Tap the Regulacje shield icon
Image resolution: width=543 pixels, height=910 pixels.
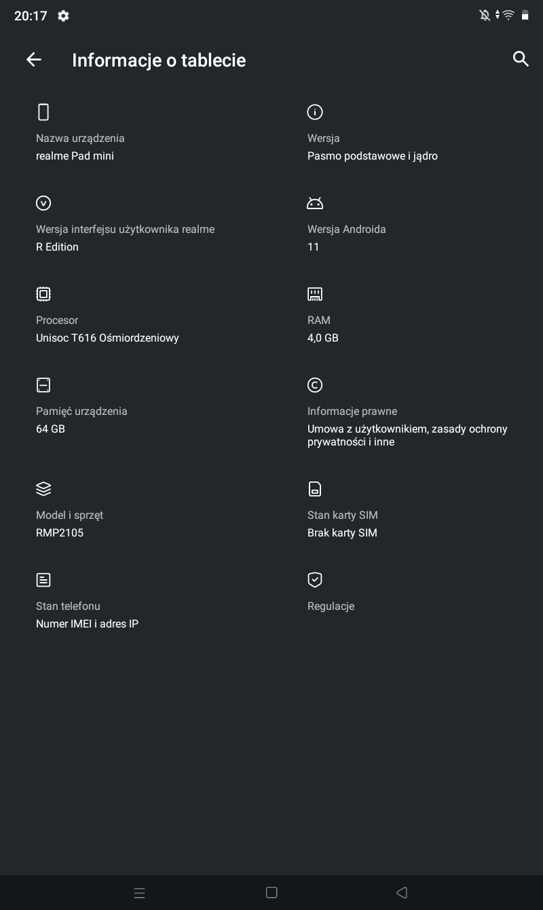[315, 580]
